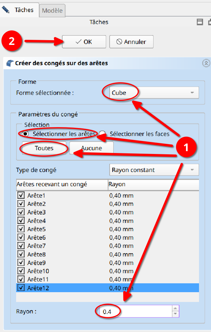Collapse the Créer des congés panel
Viewport: 211px width, 332px height.
pyautogui.click(x=206, y=63)
